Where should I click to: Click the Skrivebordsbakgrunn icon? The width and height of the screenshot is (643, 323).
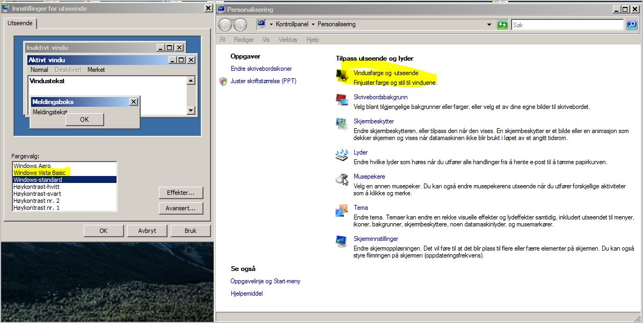pyautogui.click(x=342, y=100)
